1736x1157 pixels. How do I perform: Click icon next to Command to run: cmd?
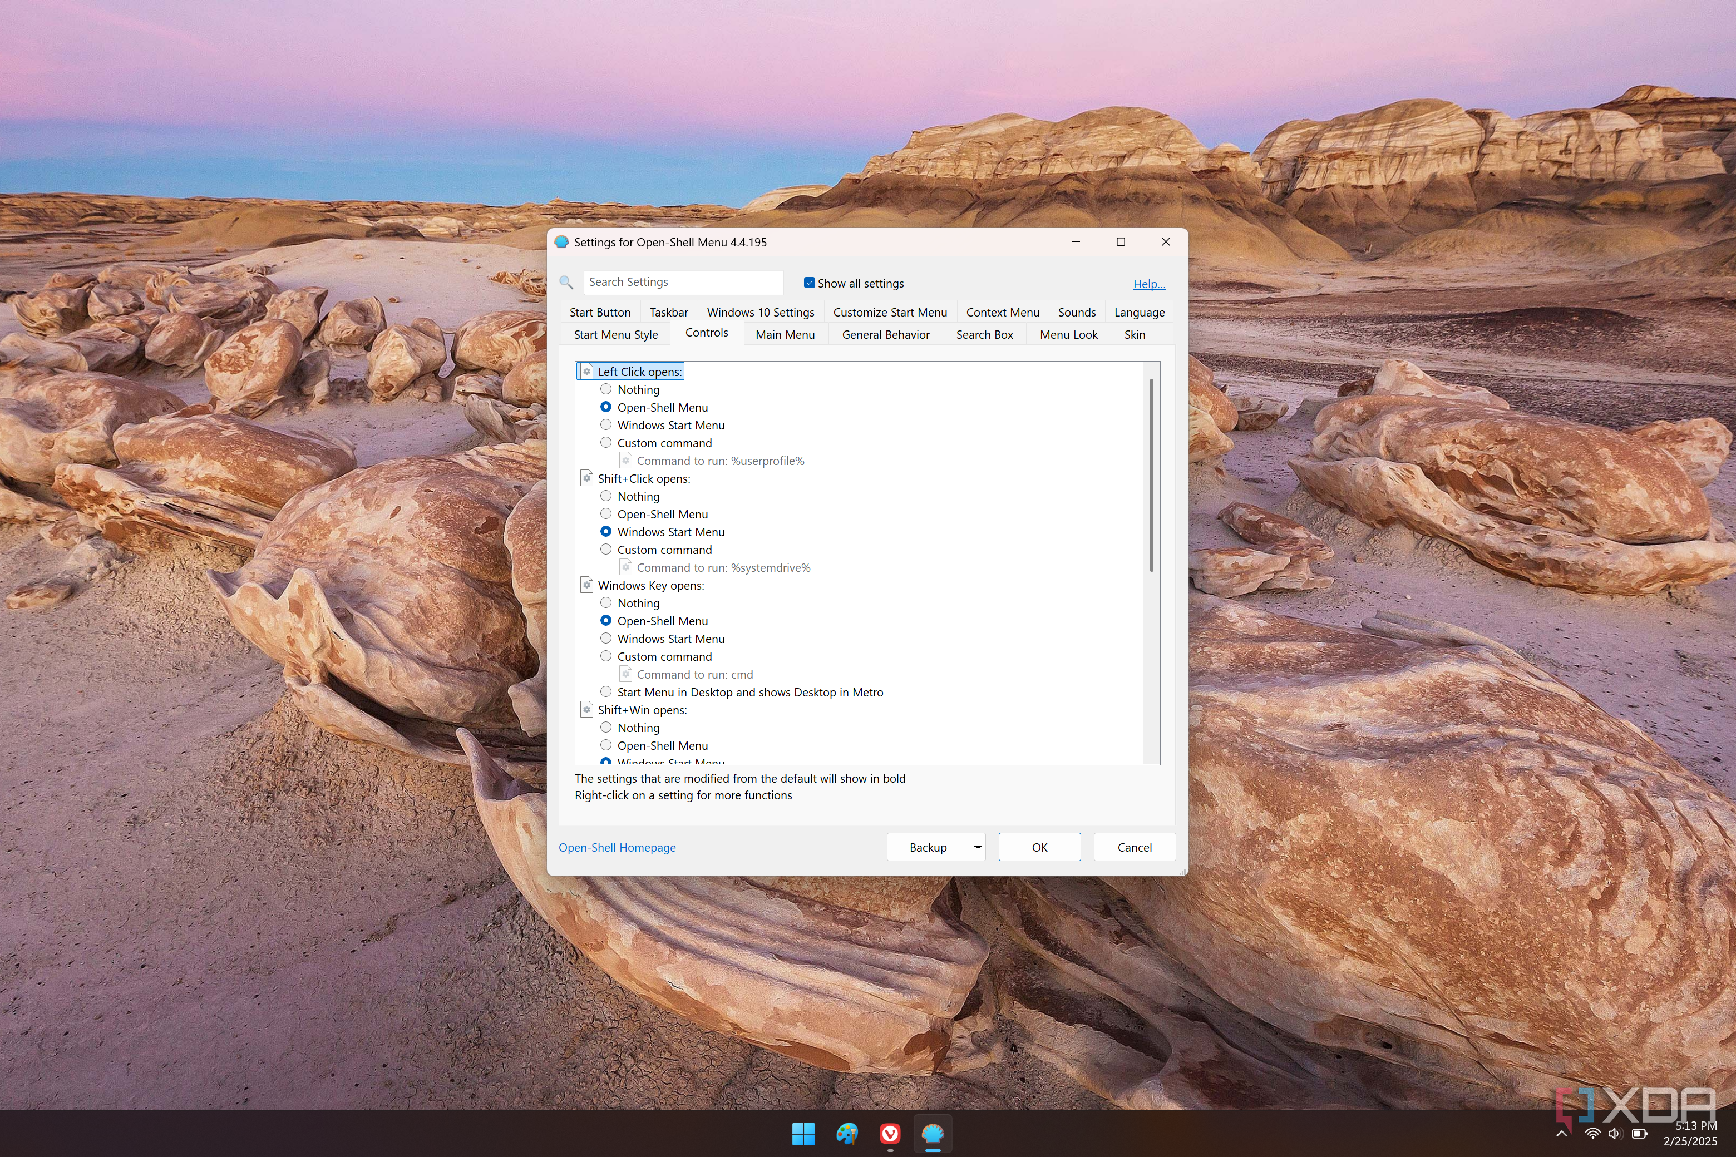626,674
